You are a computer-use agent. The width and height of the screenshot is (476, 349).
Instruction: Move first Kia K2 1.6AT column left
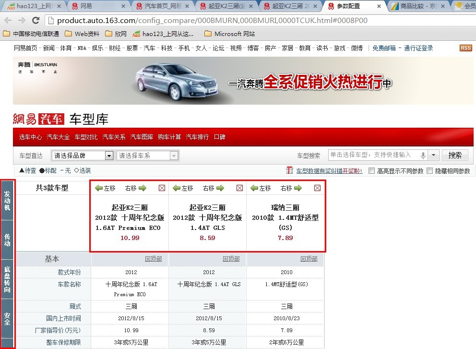click(x=105, y=188)
